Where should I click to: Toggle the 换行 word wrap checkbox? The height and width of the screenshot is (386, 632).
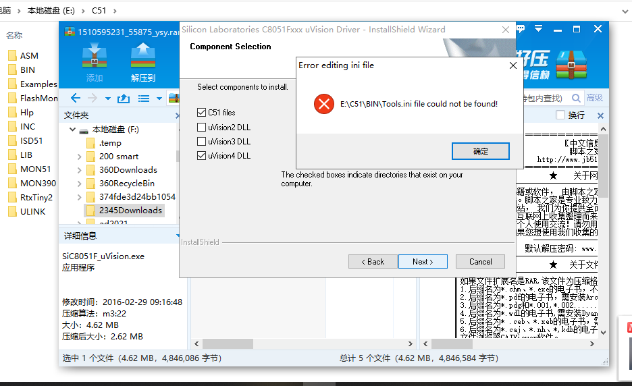click(560, 115)
